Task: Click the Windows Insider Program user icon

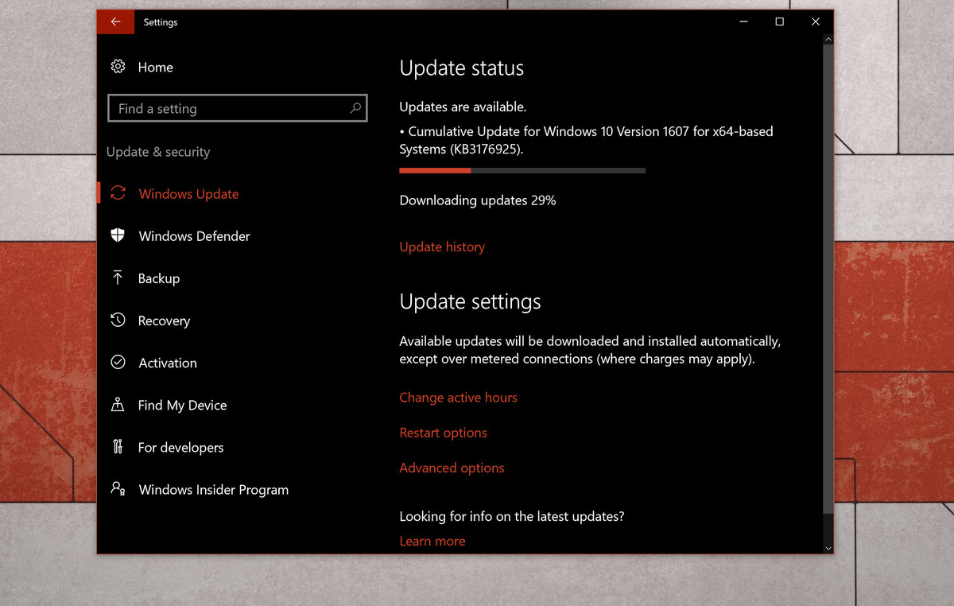Action: pyautogui.click(x=118, y=489)
